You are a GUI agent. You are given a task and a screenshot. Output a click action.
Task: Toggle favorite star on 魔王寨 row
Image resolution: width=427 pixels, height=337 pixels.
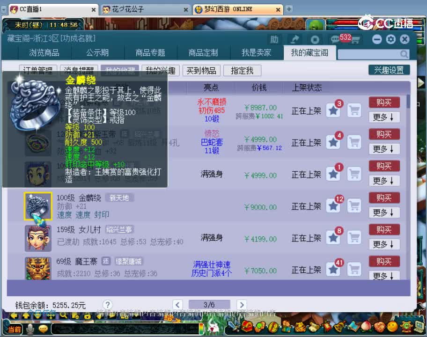point(333,270)
